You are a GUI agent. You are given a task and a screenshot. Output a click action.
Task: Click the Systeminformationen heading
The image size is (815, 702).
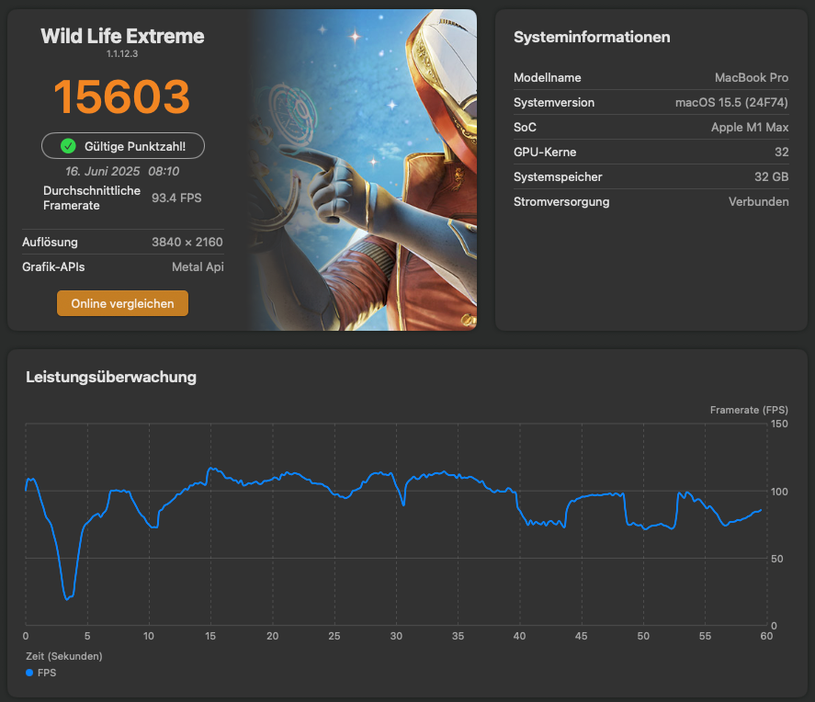(592, 38)
